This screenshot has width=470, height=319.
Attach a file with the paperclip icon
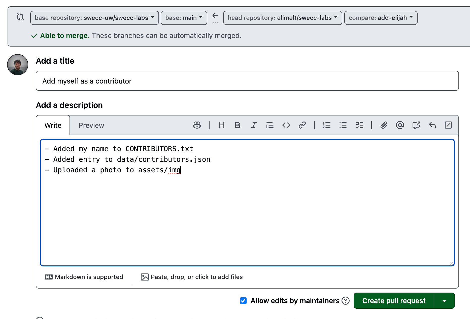384,125
